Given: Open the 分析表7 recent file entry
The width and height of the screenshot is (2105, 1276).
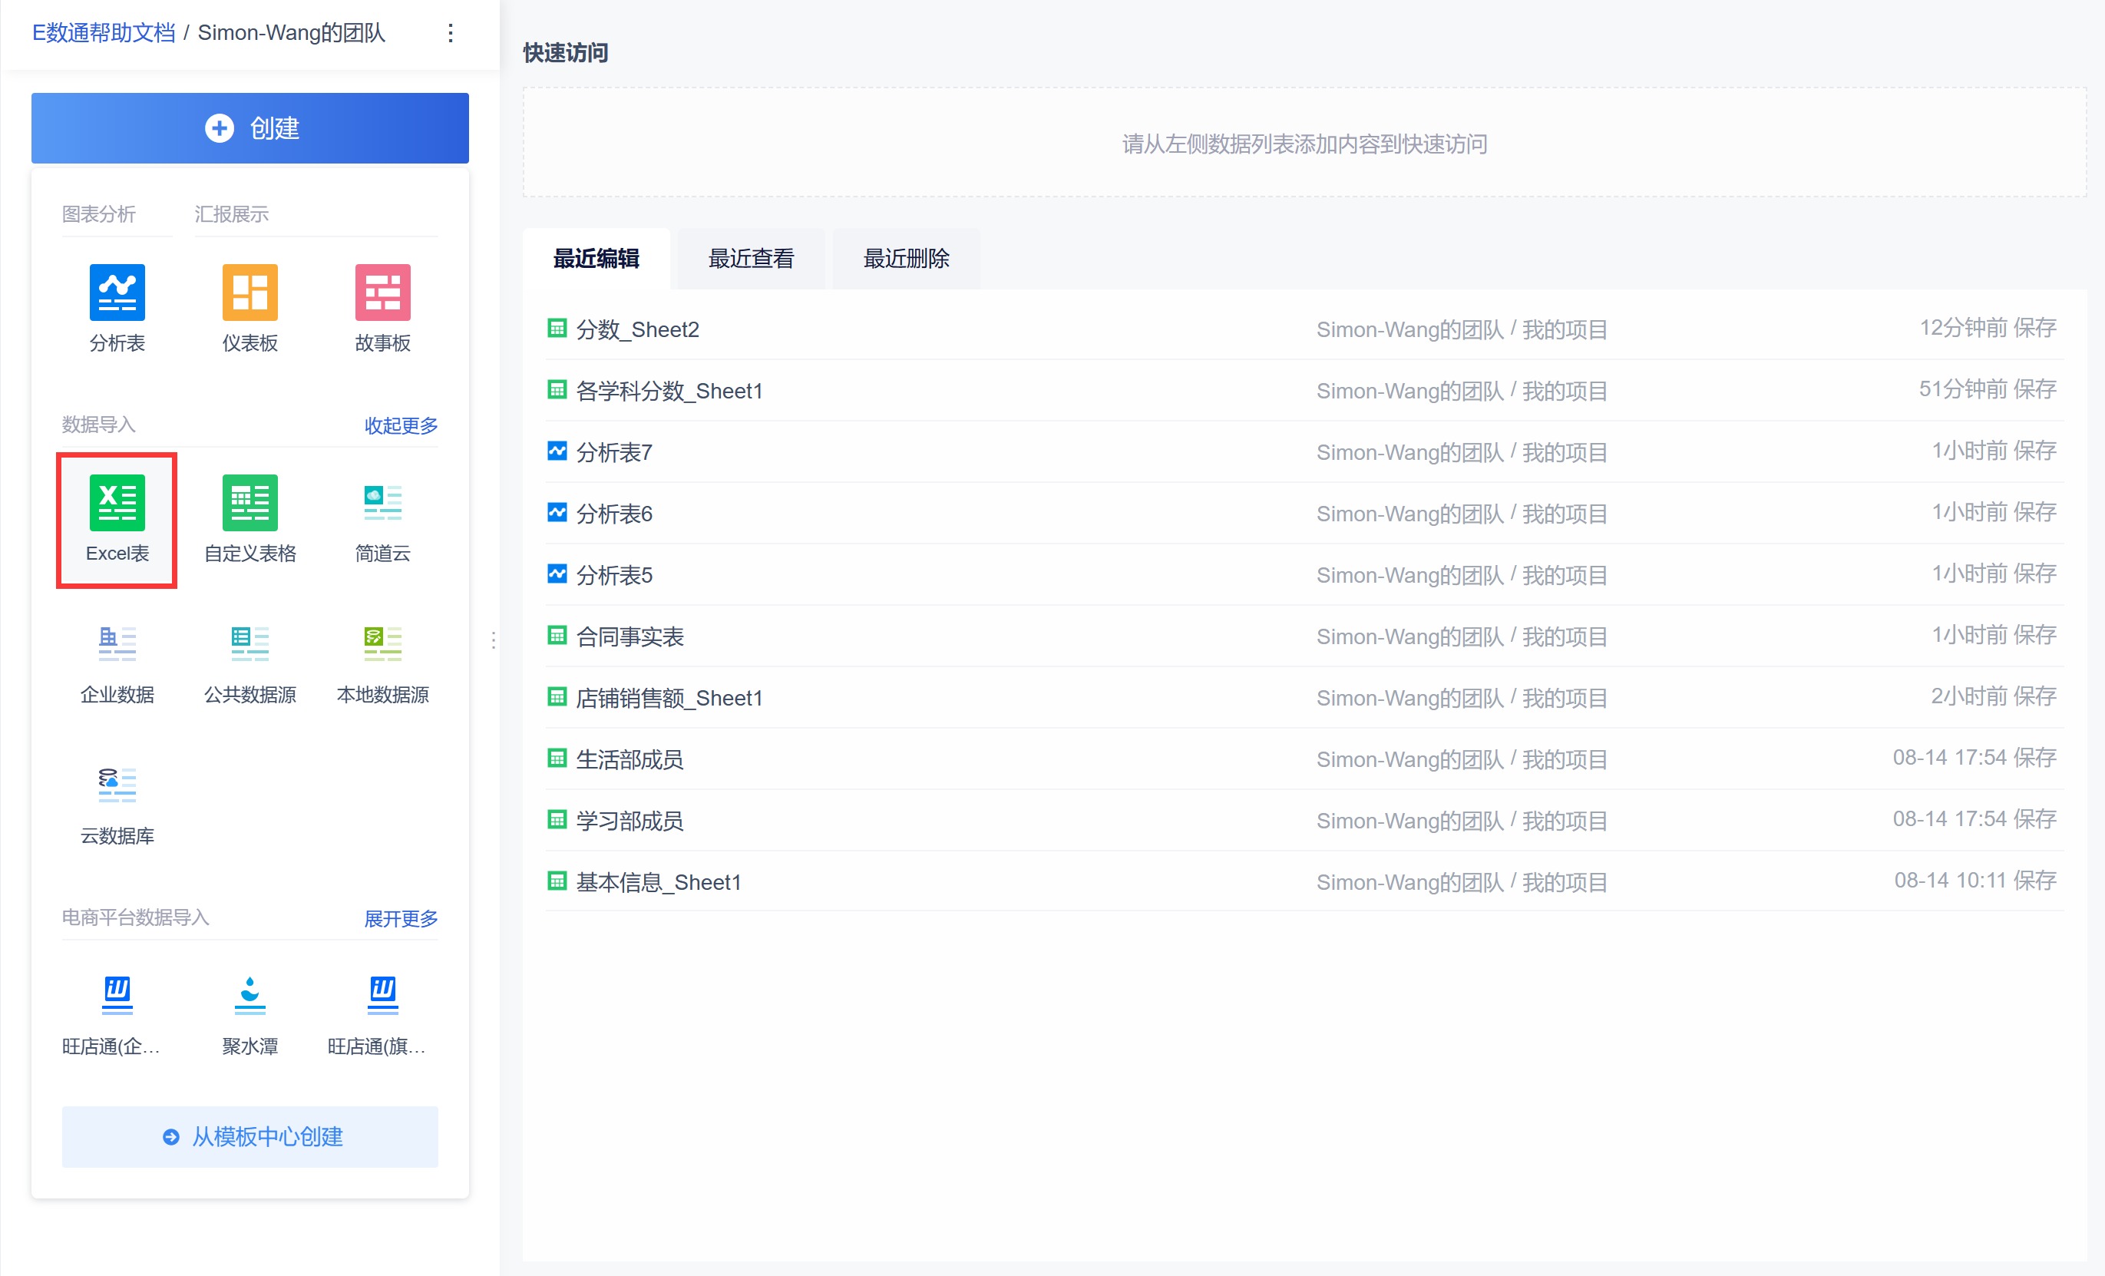Looking at the screenshot, I should pyautogui.click(x=614, y=452).
